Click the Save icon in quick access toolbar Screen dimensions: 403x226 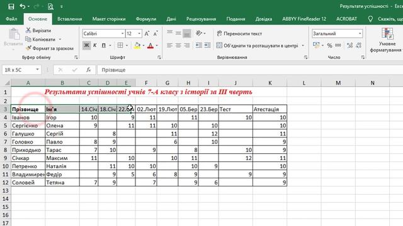[x=11, y=6]
